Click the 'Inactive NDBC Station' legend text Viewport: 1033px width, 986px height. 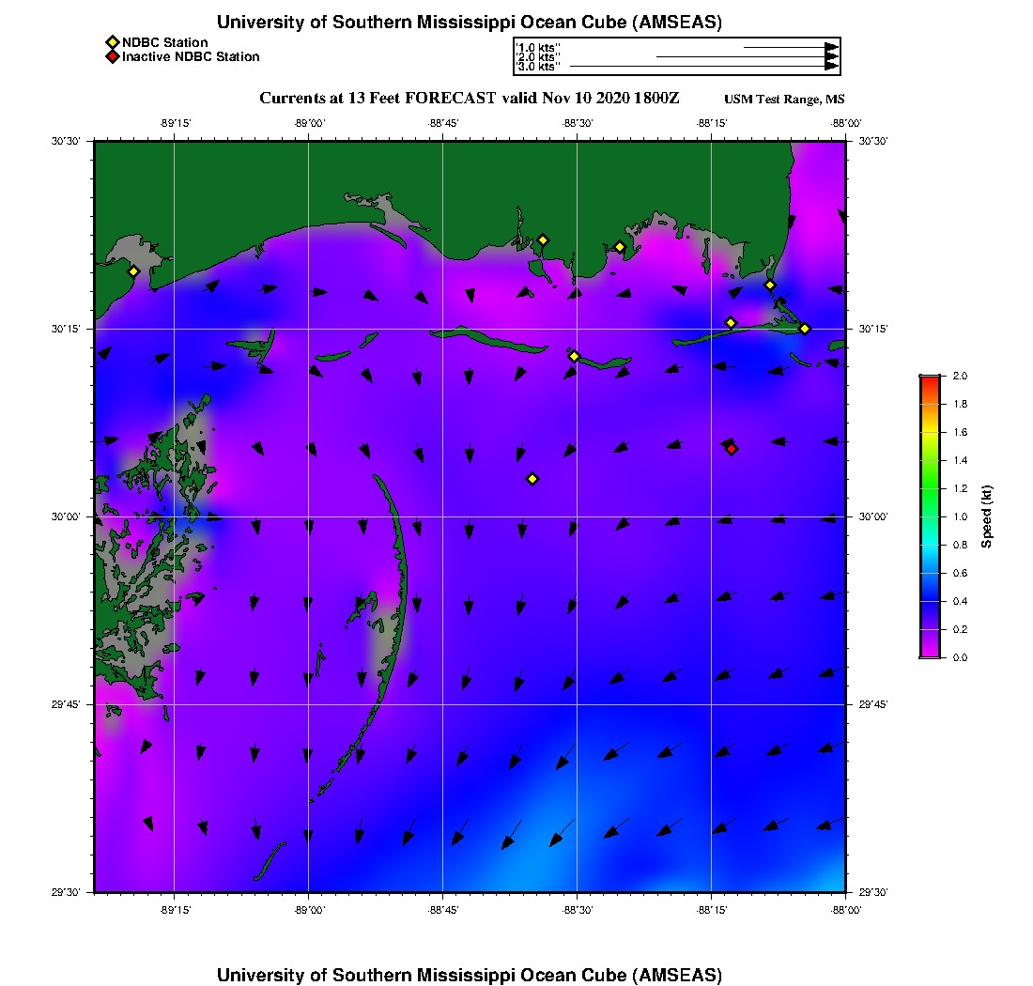click(x=191, y=56)
